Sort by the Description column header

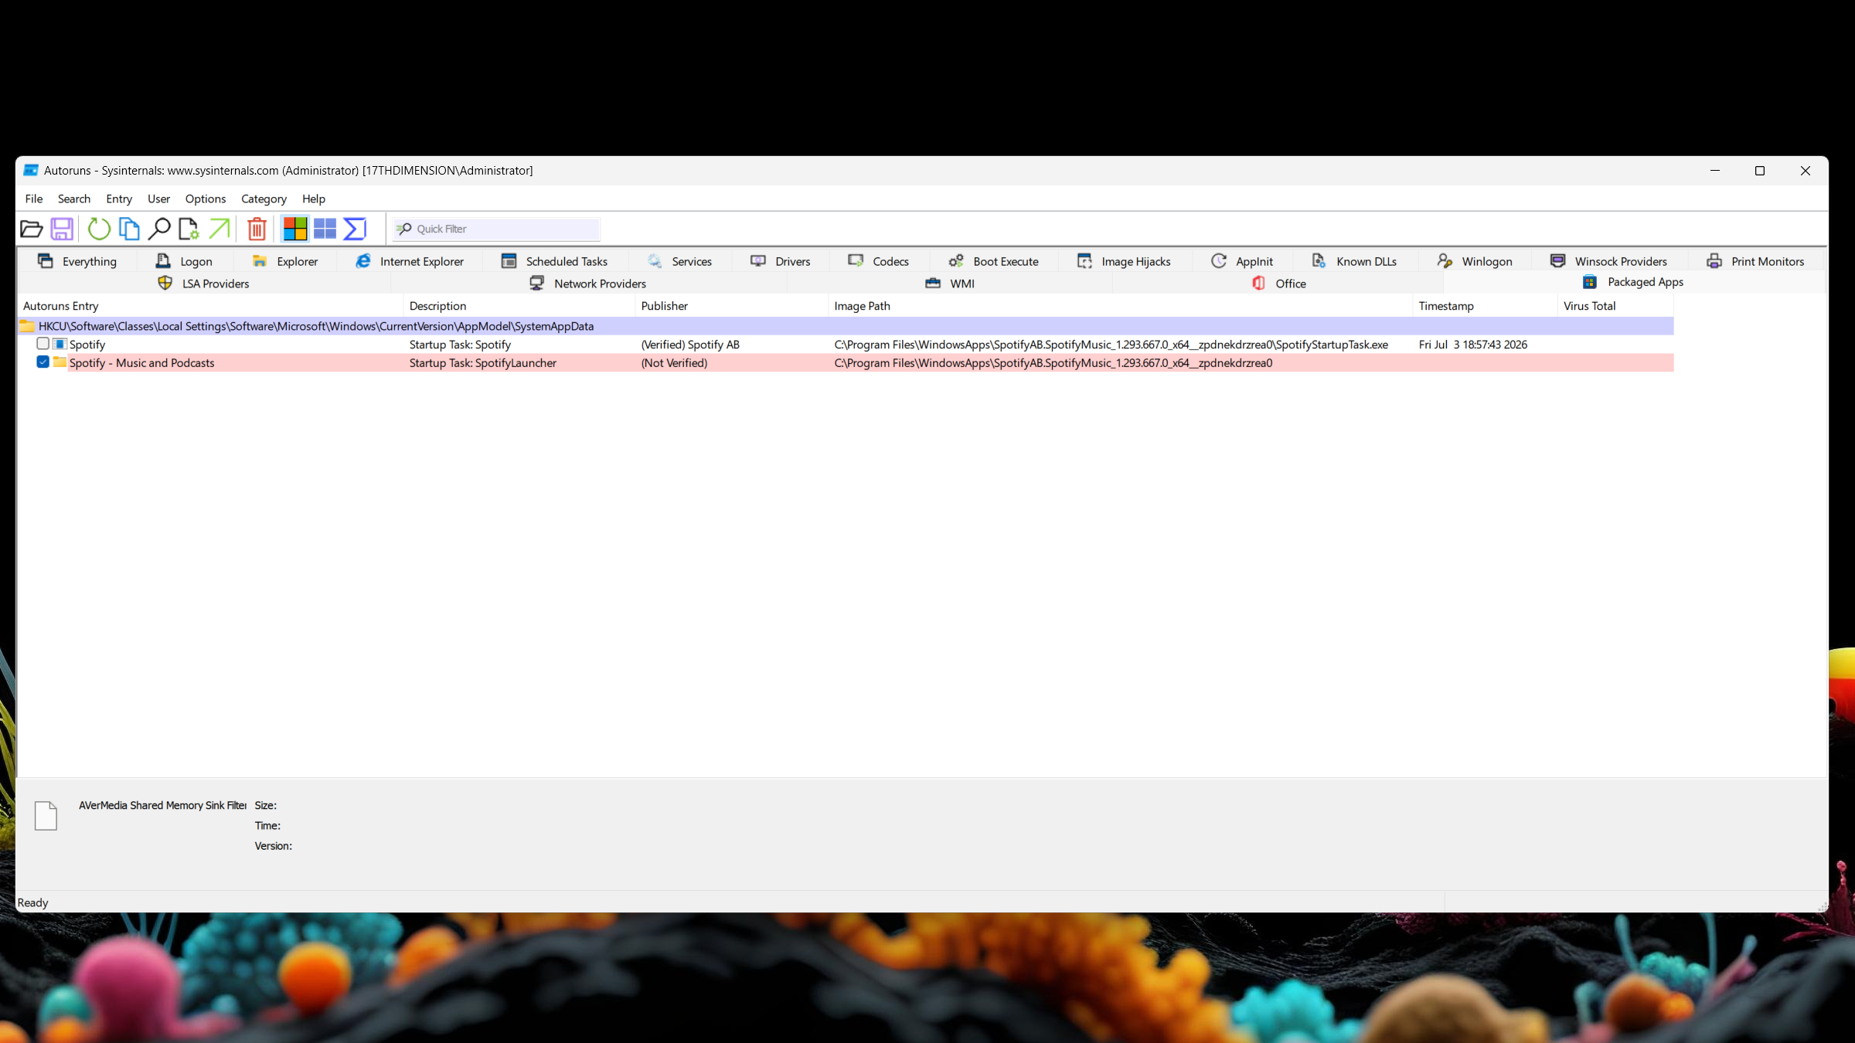click(519, 306)
